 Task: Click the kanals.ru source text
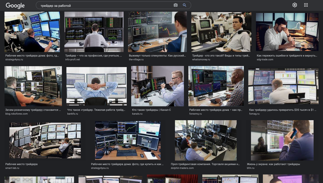click(x=137, y=114)
